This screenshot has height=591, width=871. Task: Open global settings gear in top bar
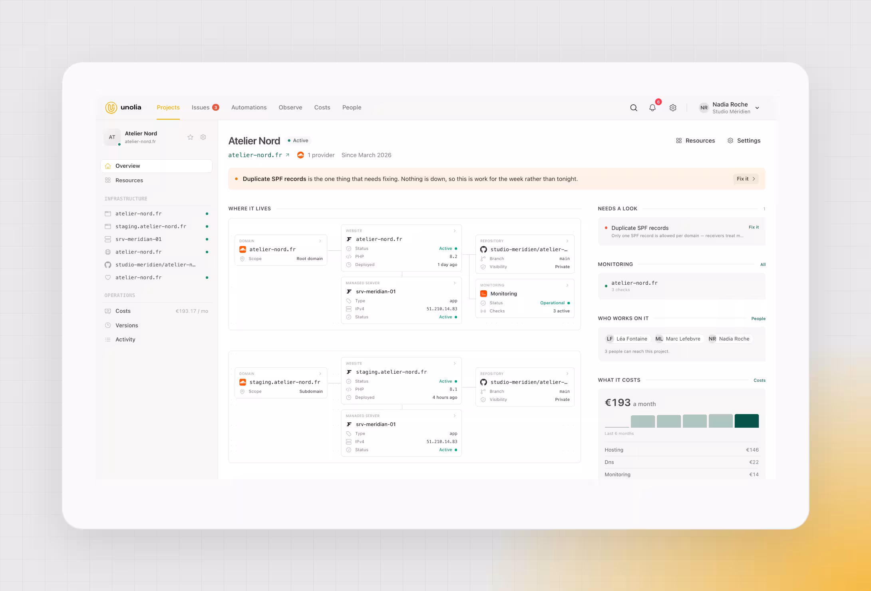pos(673,108)
